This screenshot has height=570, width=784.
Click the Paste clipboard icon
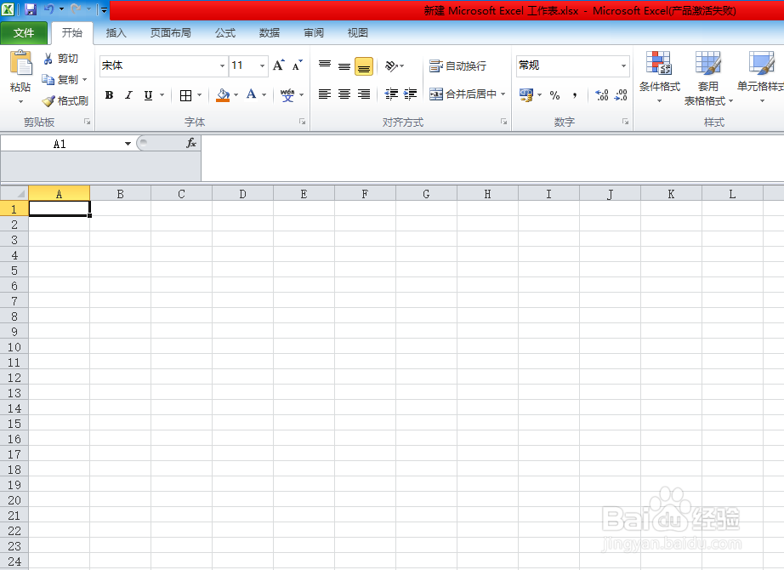20,64
